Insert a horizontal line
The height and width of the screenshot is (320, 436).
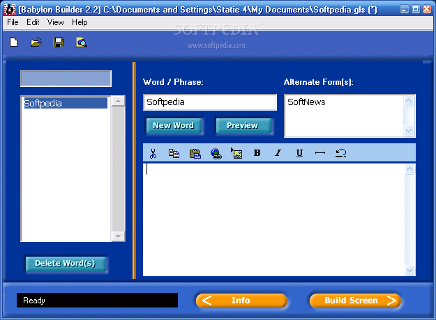coord(320,153)
